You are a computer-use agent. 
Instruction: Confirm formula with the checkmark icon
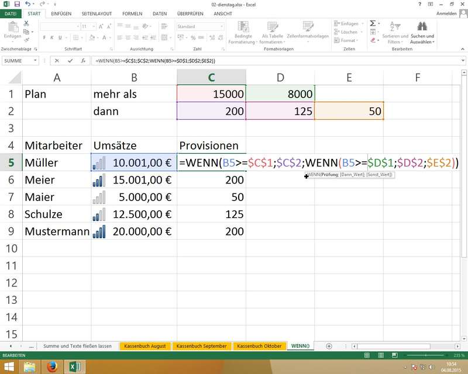[70, 60]
